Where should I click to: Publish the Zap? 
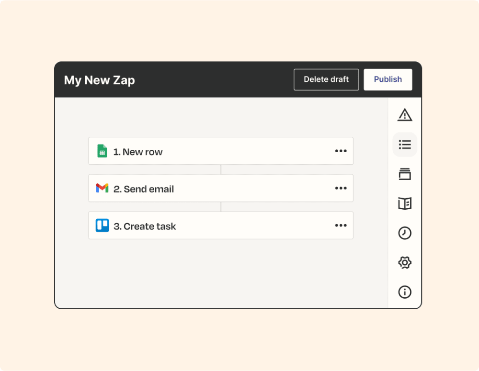388,79
